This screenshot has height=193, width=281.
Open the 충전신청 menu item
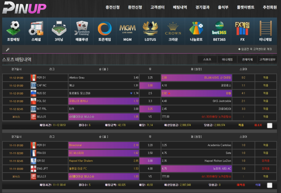(x=112, y=7)
